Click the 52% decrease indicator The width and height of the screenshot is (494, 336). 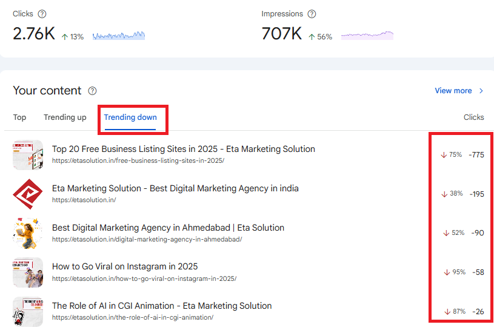pyautogui.click(x=454, y=233)
